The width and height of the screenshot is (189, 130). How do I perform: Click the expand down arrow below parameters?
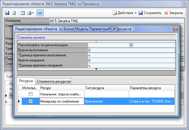[96, 69]
